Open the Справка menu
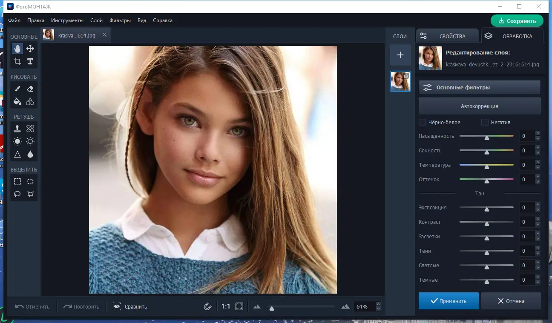552x323 pixels. (163, 20)
